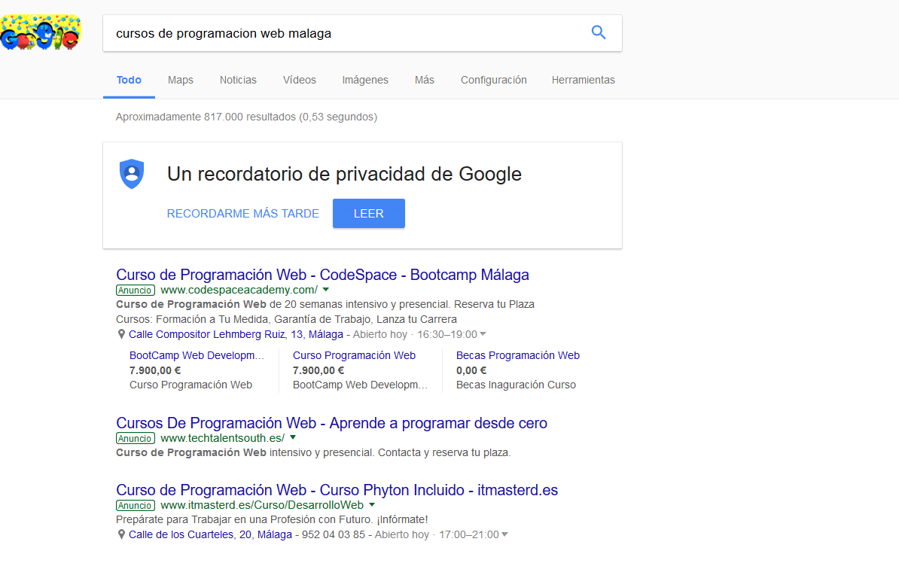Screen dimensions: 899x563
Task: Click www.codespaceacademy.com/ URL
Action: 239,290
